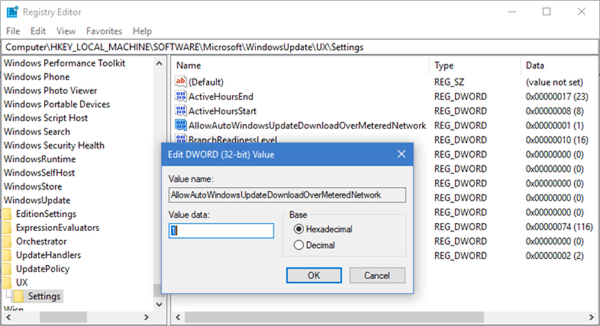The width and height of the screenshot is (600, 326).
Task: Click the tree pane scroll left arrow
Action: (8, 317)
